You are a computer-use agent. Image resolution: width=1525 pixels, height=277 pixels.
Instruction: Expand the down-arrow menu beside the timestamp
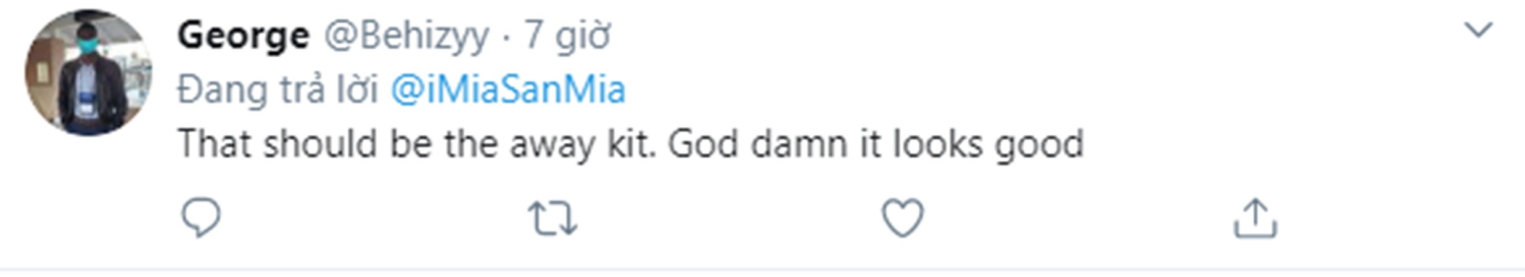[x=1478, y=30]
